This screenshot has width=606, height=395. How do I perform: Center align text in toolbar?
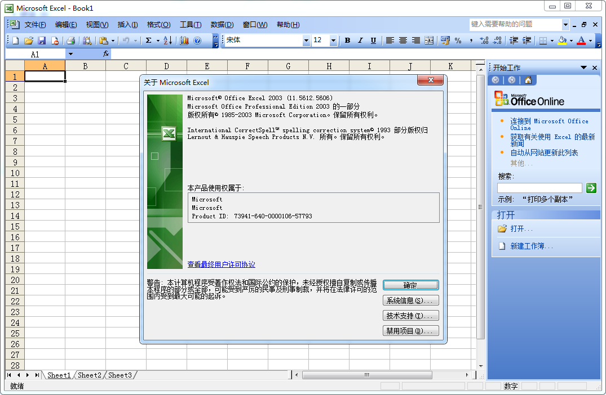click(x=403, y=41)
